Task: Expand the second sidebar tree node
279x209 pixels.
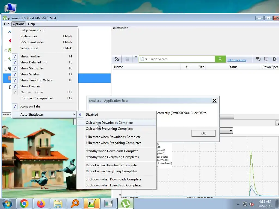Action: [x=6, y=60]
